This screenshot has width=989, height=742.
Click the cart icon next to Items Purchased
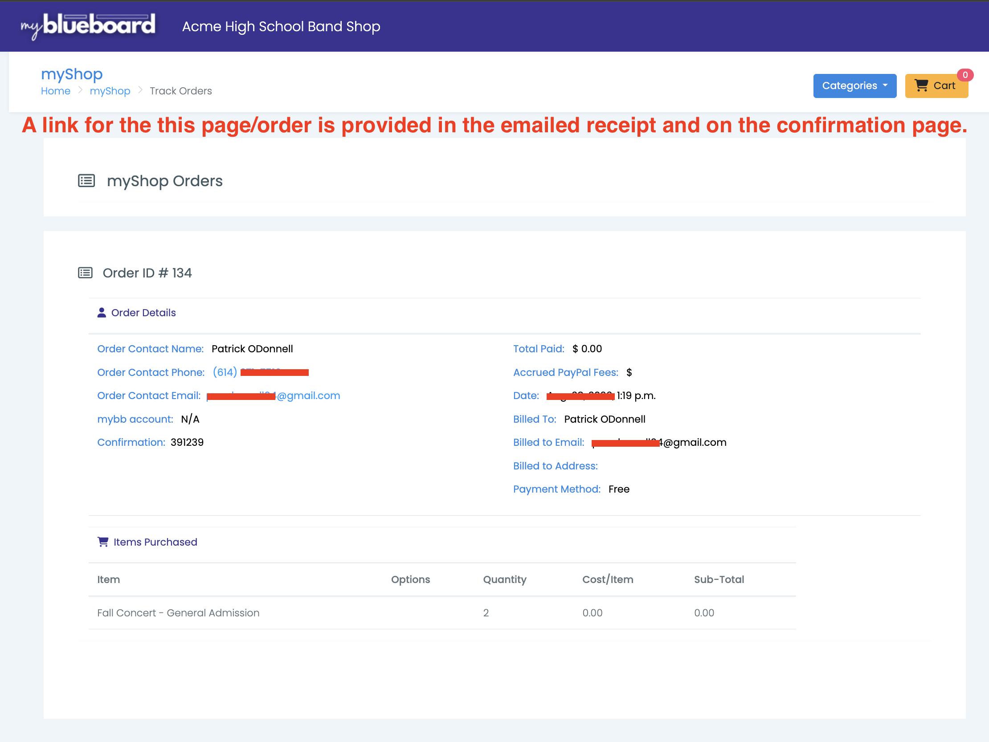tap(103, 542)
